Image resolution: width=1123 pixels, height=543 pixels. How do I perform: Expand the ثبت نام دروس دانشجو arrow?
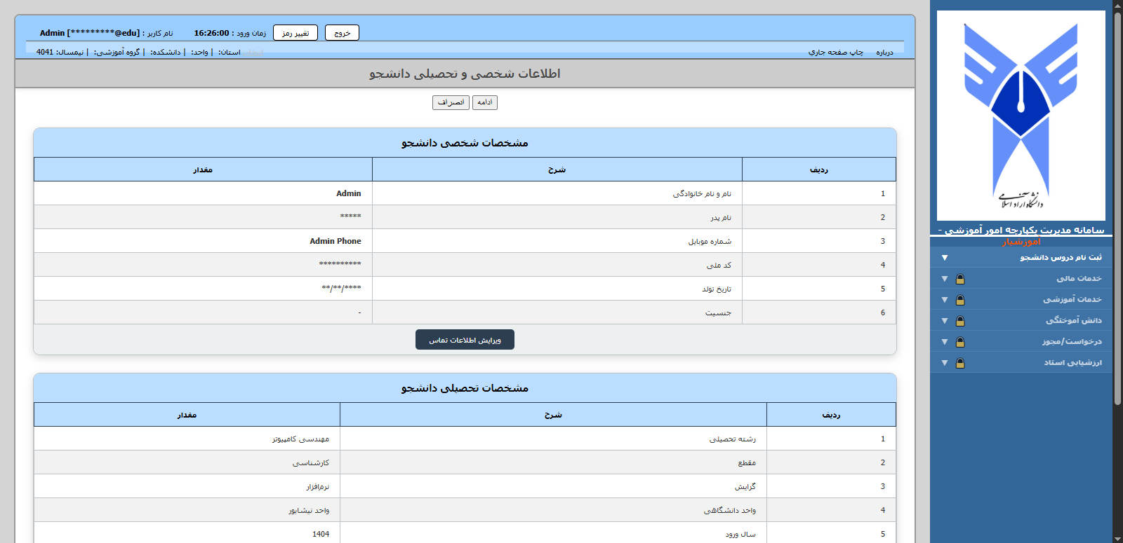coord(945,258)
